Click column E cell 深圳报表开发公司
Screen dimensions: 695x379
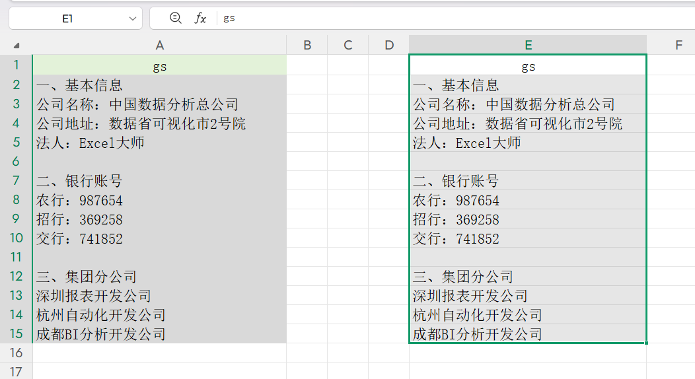click(528, 295)
